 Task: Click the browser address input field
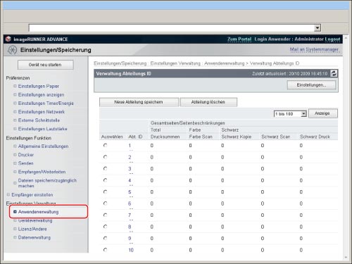click(x=171, y=28)
